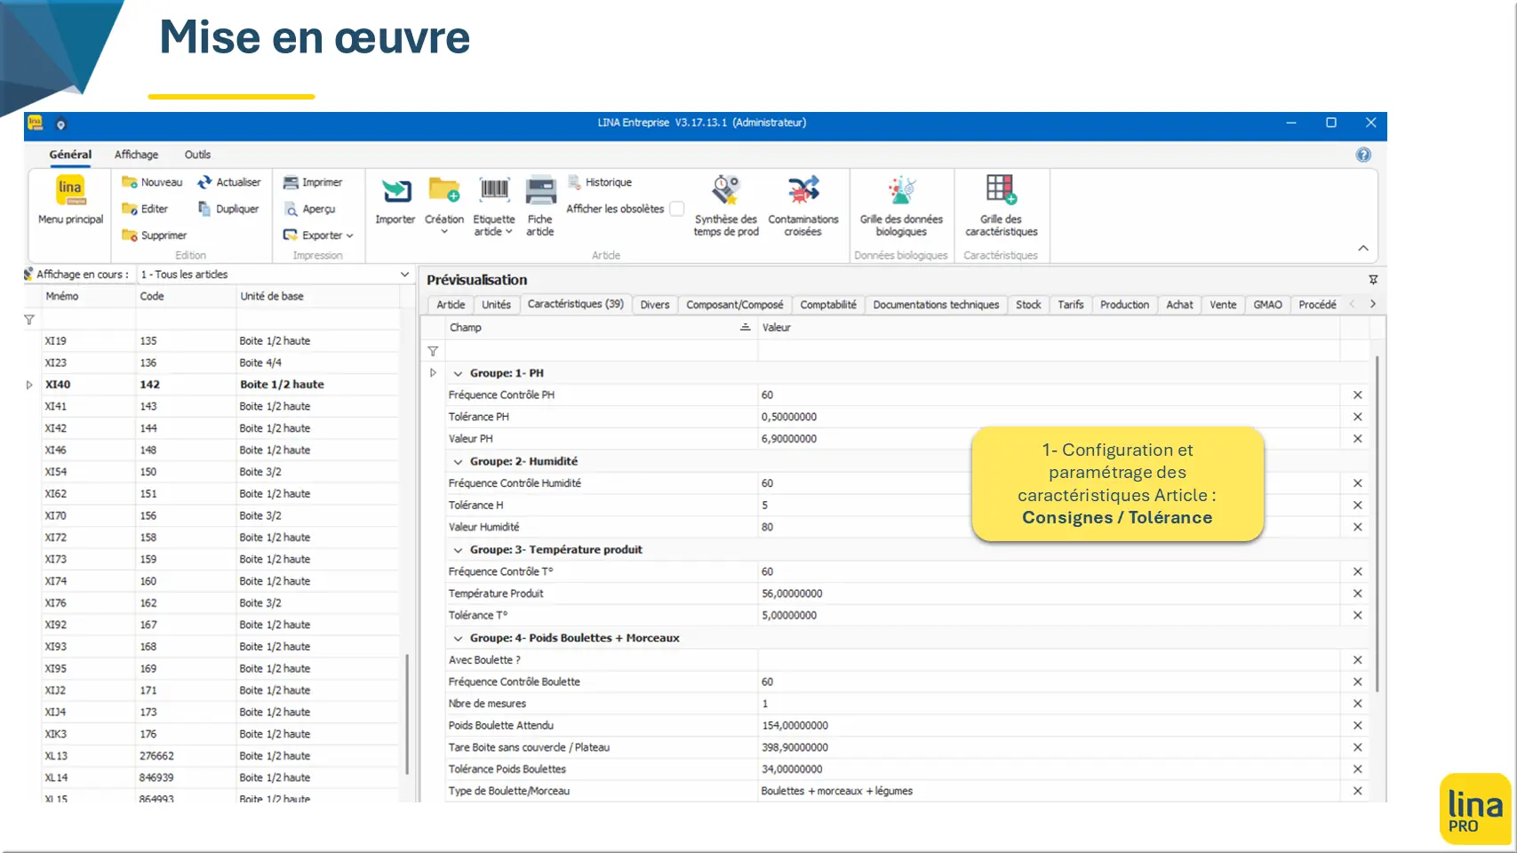Click the Importer icon
This screenshot has height=853, width=1517.
pos(395,191)
